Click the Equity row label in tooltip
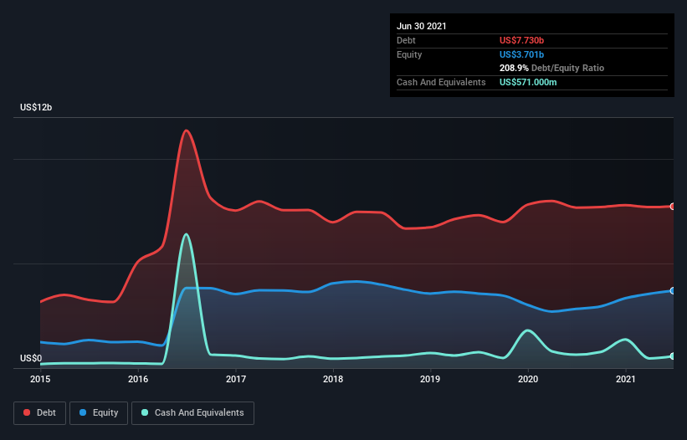Screen dimensions: 687x440 pos(409,54)
